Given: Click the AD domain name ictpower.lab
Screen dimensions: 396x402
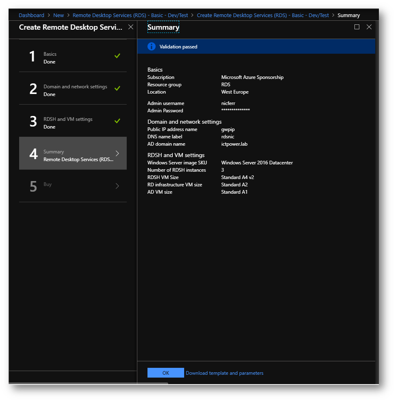Looking at the screenshot, I should click(234, 144).
